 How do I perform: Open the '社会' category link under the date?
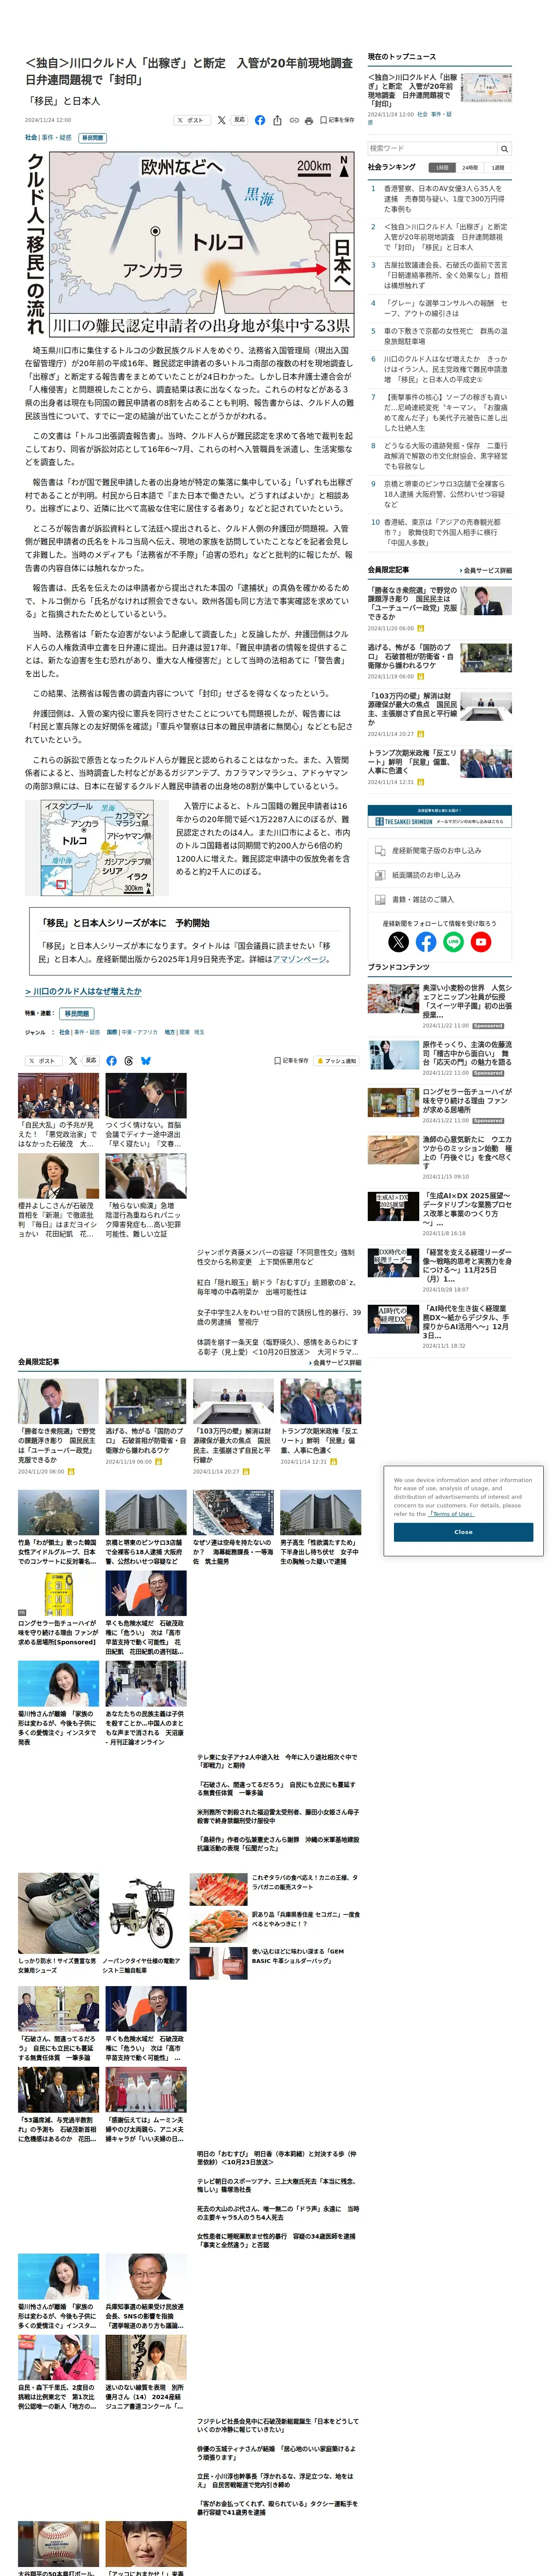(31, 138)
